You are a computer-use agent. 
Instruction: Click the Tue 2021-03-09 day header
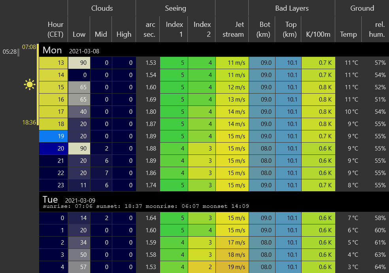214,201
